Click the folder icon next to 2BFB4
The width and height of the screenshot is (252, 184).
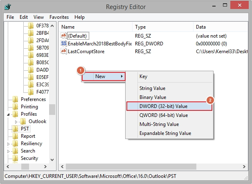[x=31, y=33]
